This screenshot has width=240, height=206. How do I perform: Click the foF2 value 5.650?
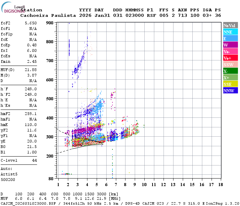click(31, 23)
